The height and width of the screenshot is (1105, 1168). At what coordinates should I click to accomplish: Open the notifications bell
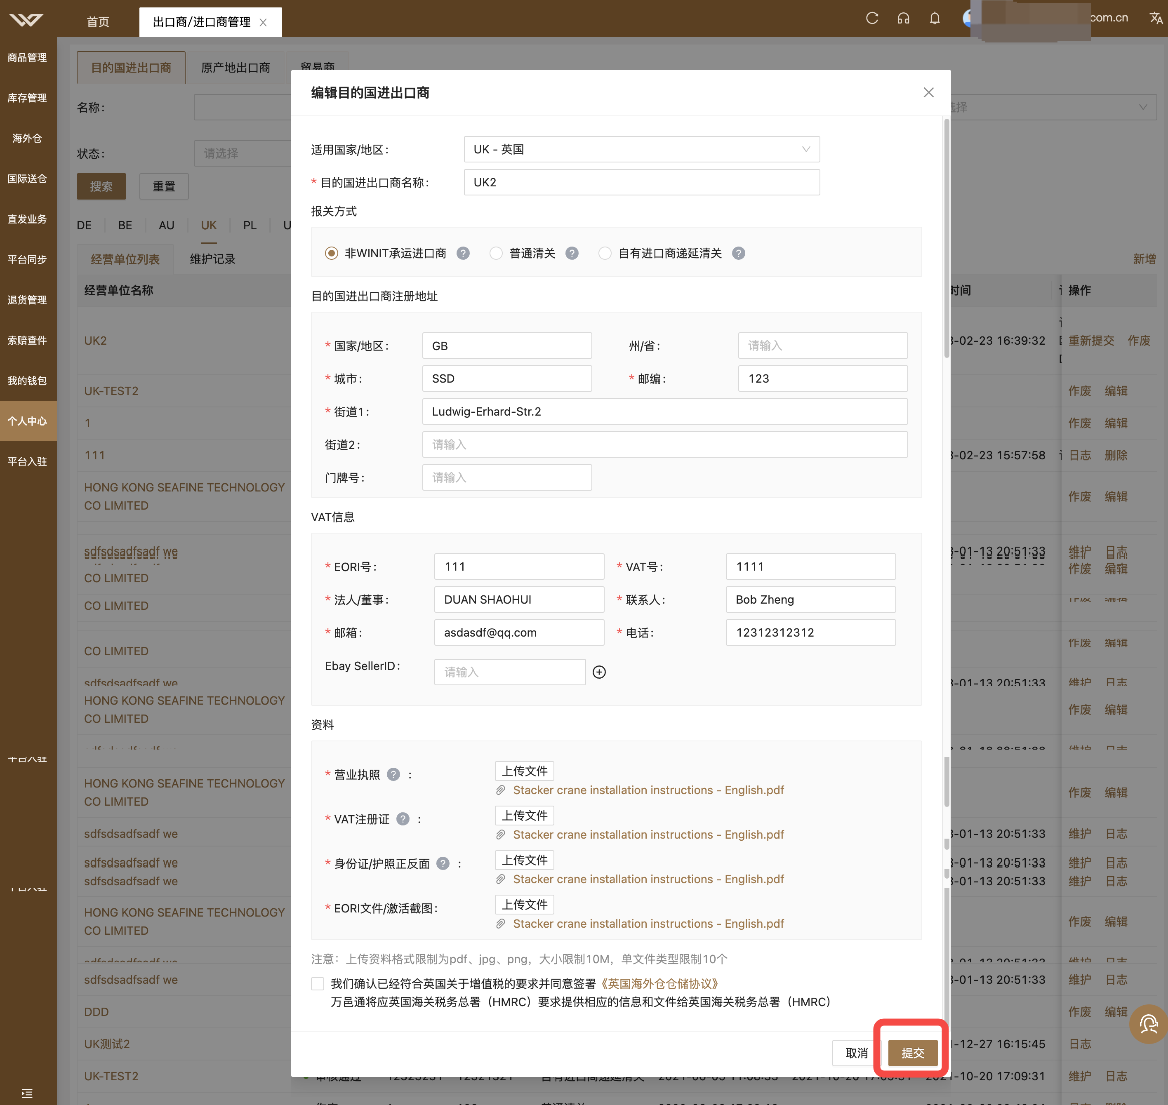[935, 18]
